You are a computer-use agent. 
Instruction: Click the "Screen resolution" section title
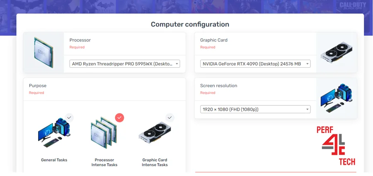click(218, 86)
